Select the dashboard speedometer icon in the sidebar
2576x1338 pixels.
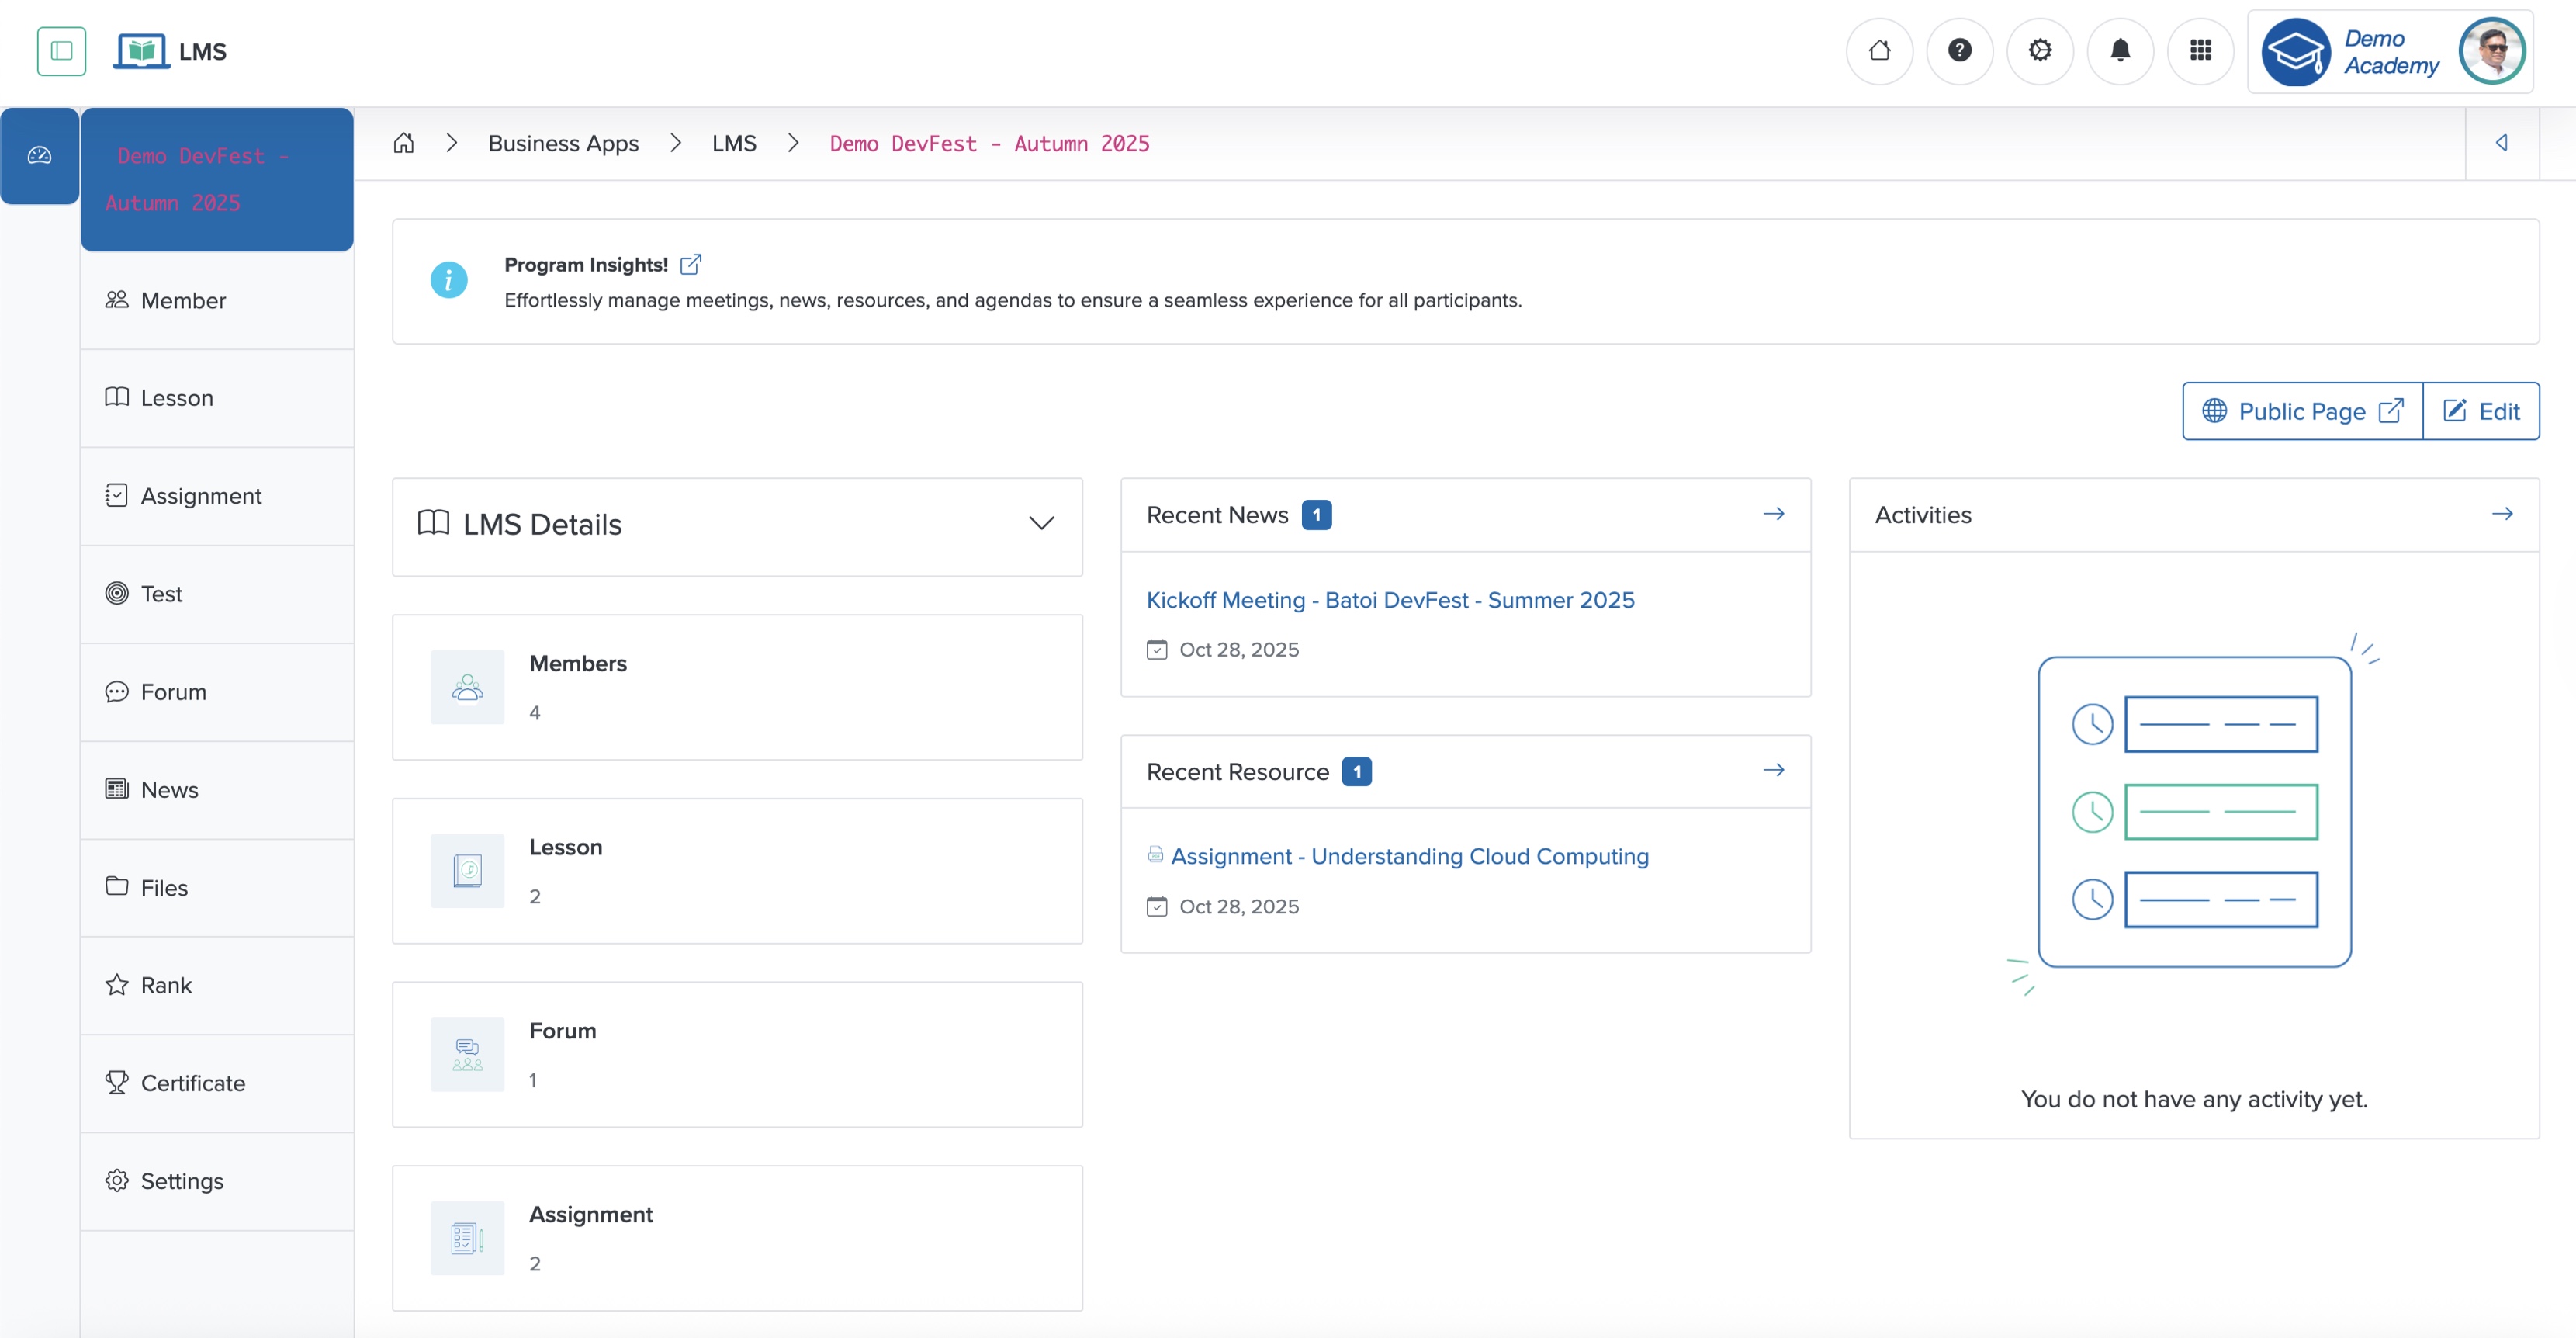click(x=39, y=155)
